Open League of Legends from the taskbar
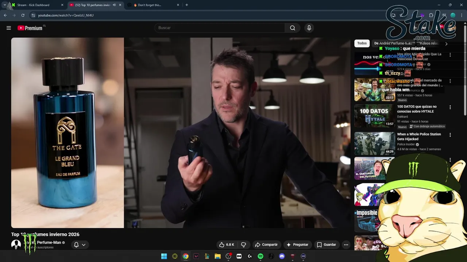 click(x=207, y=256)
